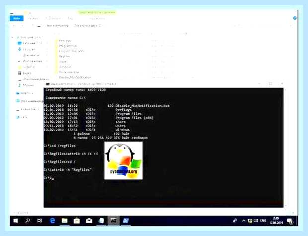Select the Пользователи folder row

(67, 72)
